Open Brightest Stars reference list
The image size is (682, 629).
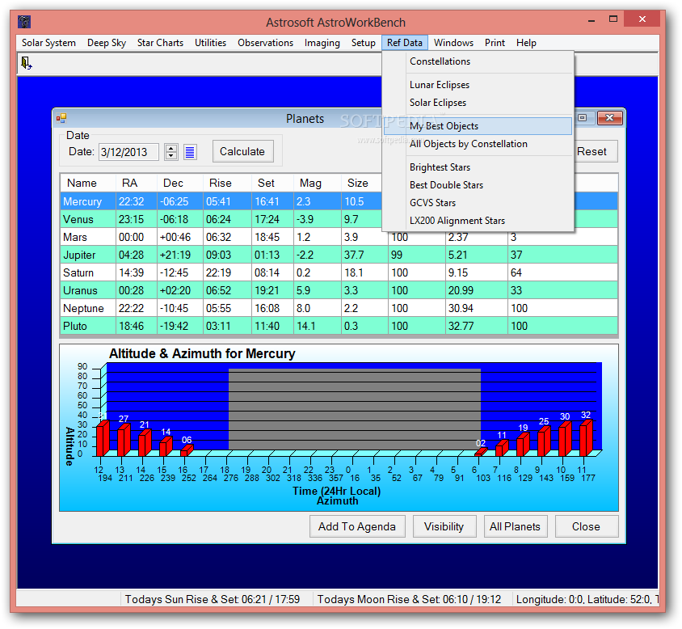tap(478, 167)
